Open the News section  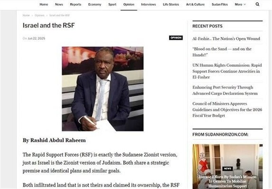click(59, 4)
